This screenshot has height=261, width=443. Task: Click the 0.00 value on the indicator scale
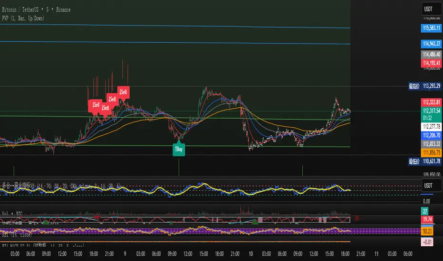[x=426, y=201]
